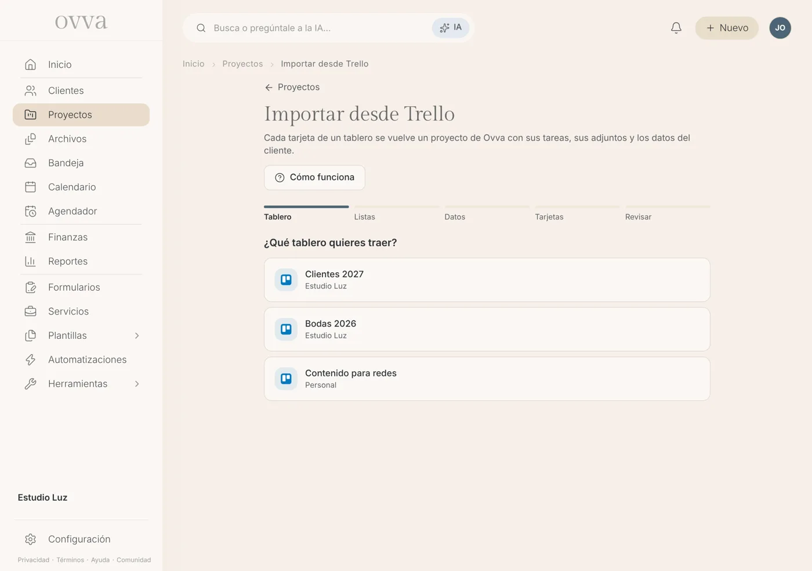The image size is (812, 571).
Task: Click the Trello icon for Bodas 2026
Action: point(286,329)
